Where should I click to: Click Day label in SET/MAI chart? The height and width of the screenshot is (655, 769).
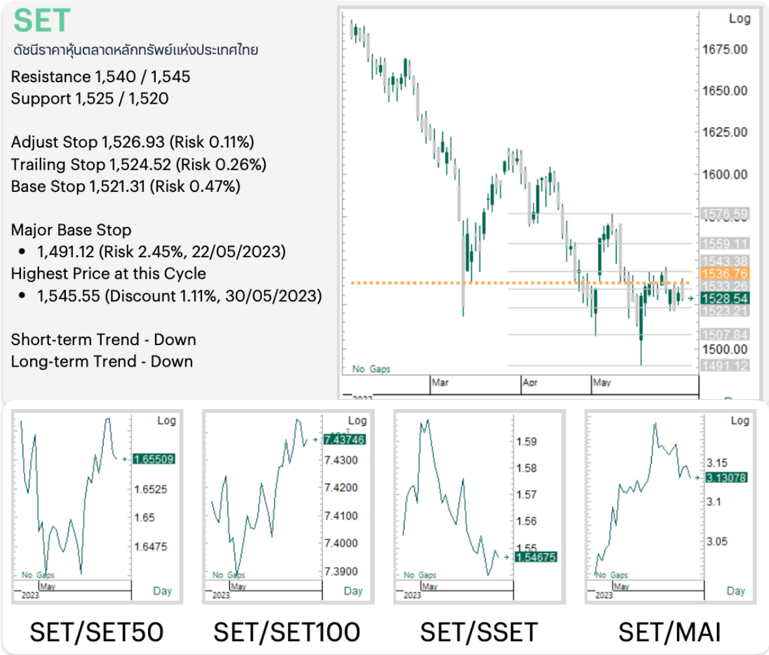(736, 590)
